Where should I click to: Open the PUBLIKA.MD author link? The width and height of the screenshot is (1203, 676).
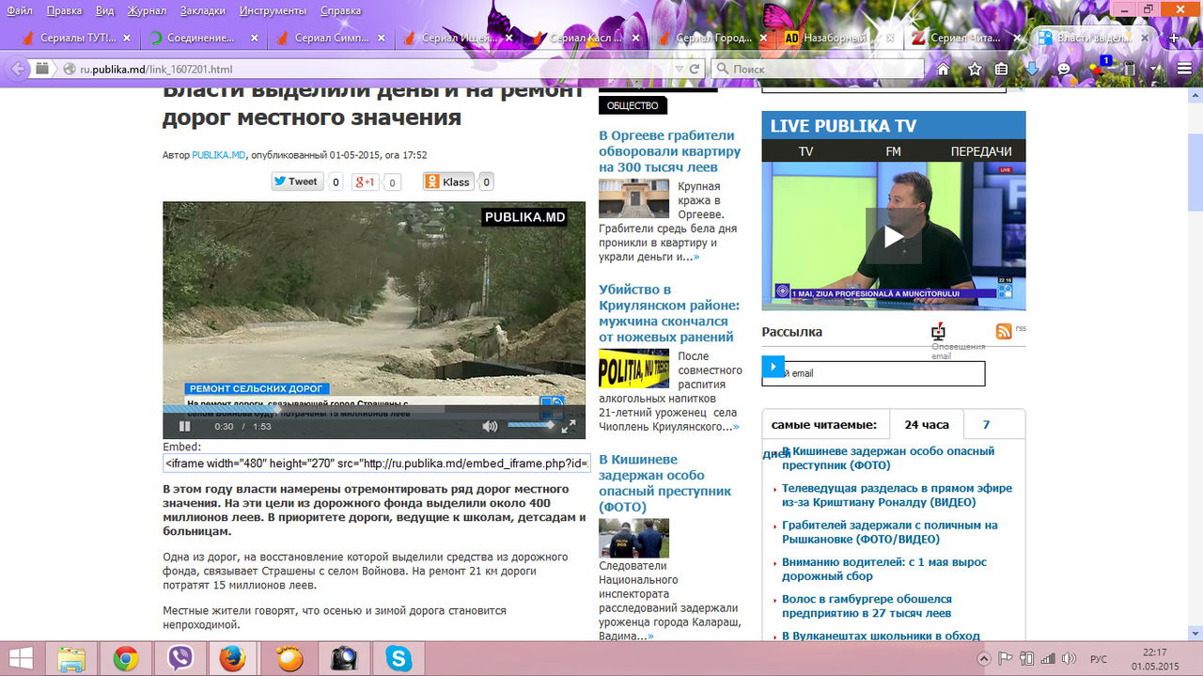tap(219, 155)
